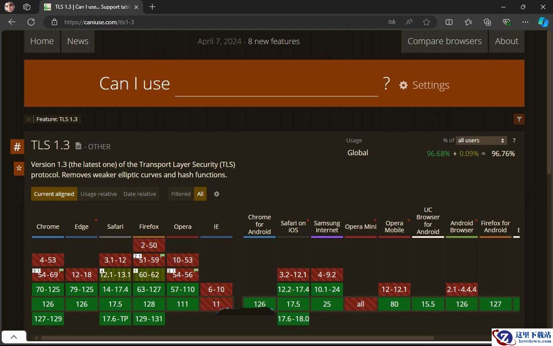The width and height of the screenshot is (553, 346).
Task: Go back to the previous page
Action: tap(12, 22)
